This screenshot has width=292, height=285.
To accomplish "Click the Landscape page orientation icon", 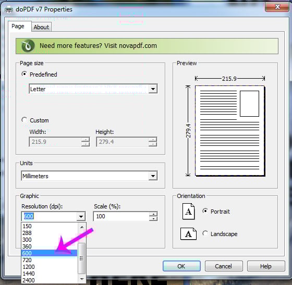I will [188, 233].
